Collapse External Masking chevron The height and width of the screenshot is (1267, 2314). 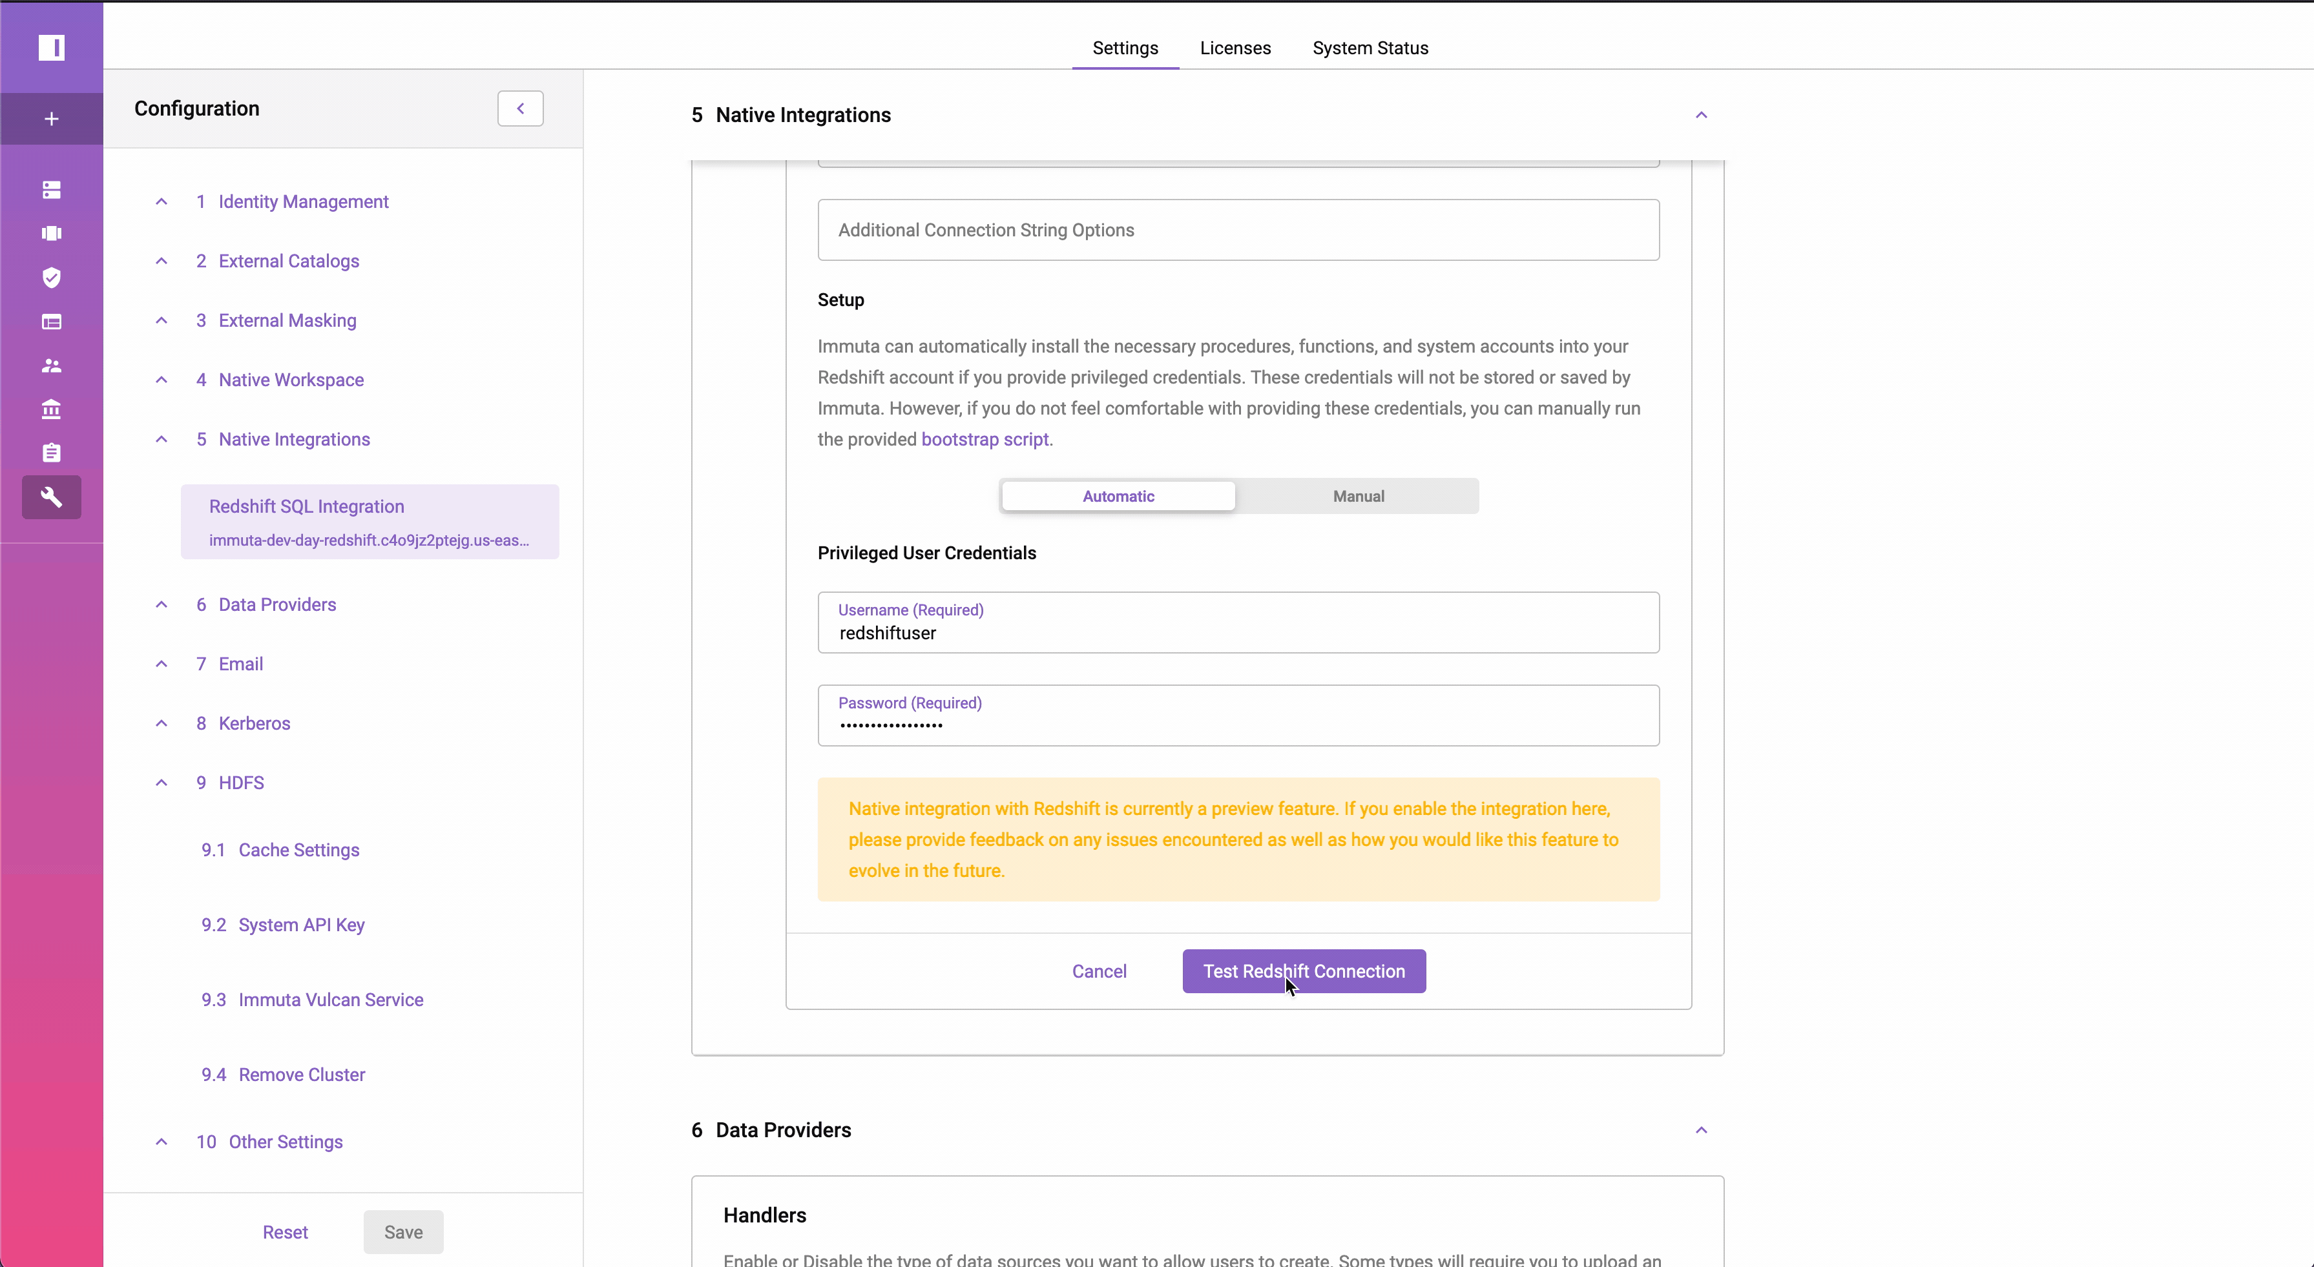tap(161, 320)
